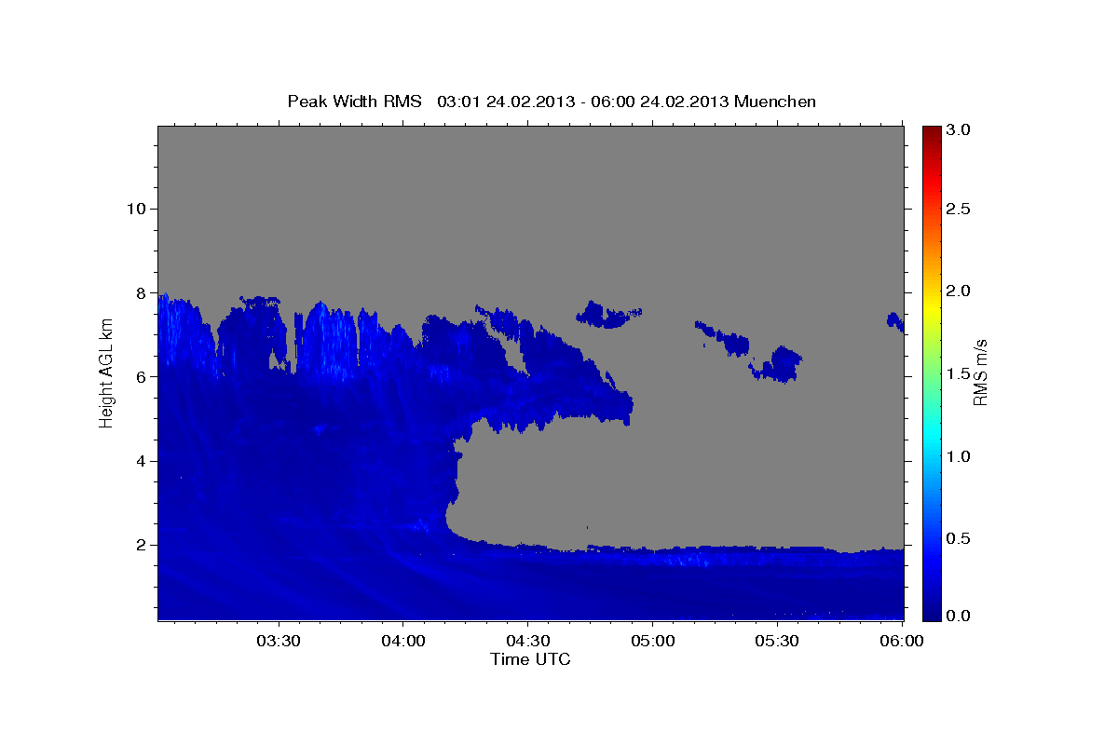Screen dimensions: 1118x745
Task: Click the height label '4' on y-axis
Action: coord(142,461)
